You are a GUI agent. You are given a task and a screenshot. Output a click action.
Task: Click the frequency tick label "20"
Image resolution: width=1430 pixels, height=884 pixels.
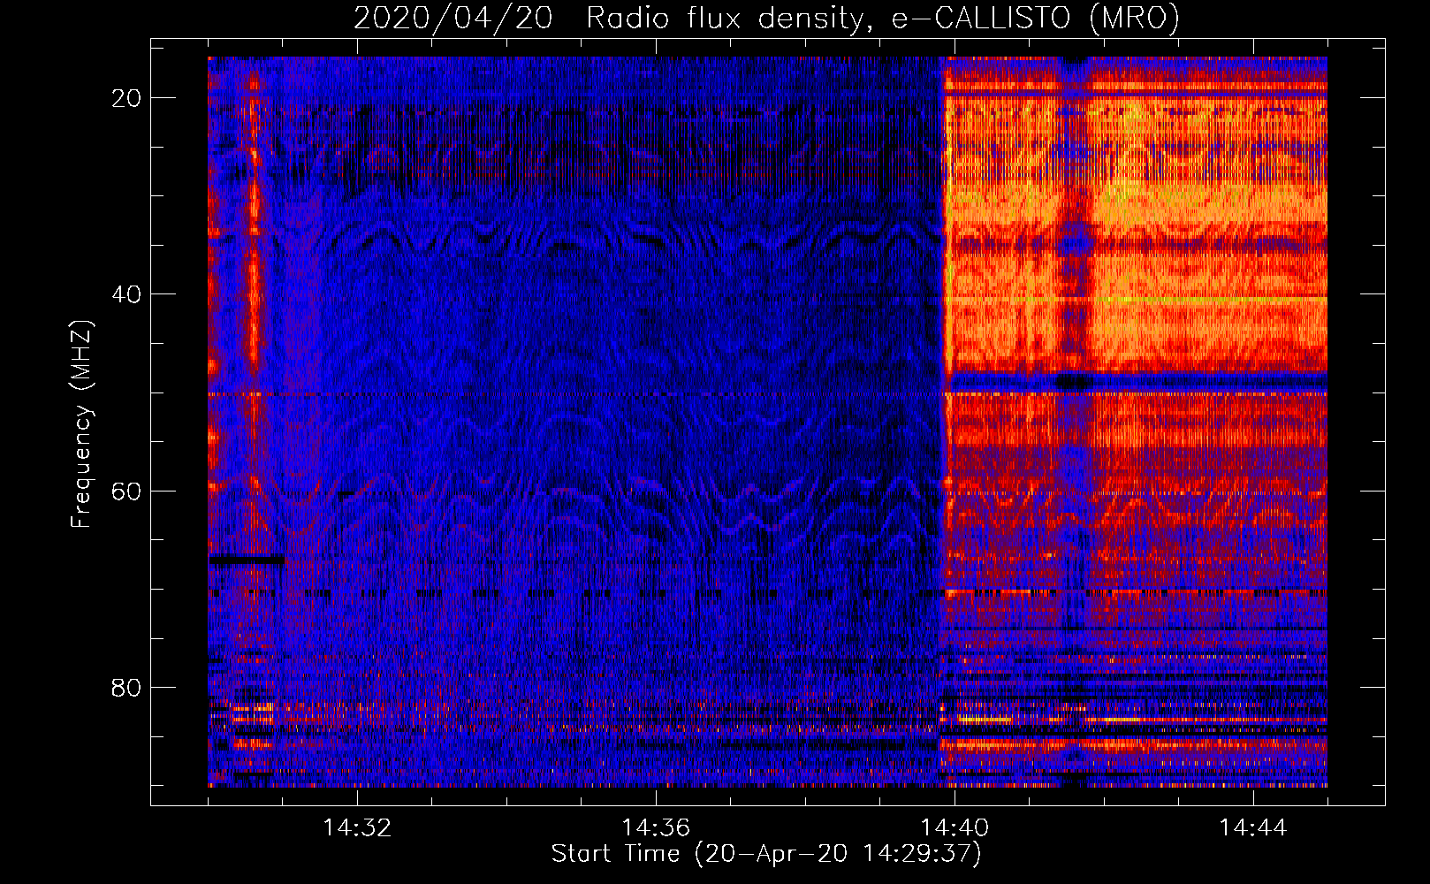(x=126, y=97)
